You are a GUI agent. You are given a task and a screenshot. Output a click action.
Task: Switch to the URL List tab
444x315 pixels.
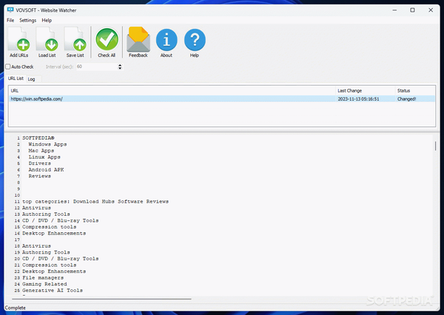pos(16,78)
